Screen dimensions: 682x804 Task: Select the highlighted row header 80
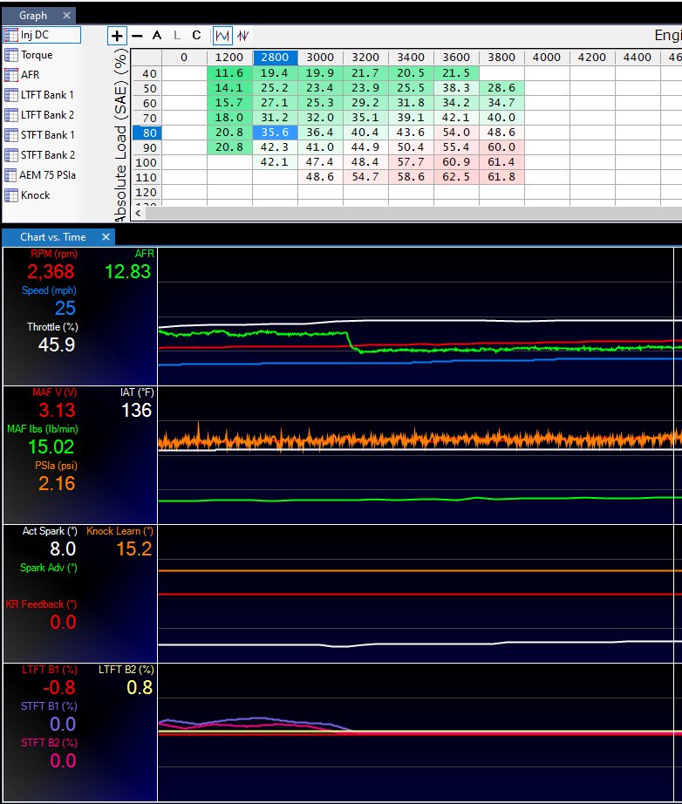(x=147, y=133)
